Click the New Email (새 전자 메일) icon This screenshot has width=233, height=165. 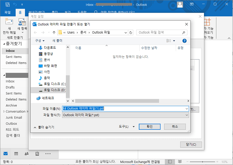(9, 22)
